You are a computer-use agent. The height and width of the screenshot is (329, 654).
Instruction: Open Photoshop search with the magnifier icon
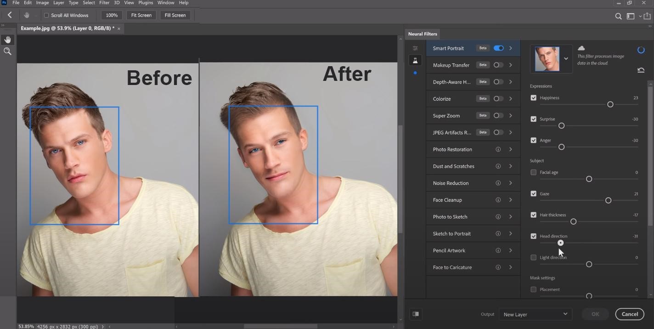618,16
